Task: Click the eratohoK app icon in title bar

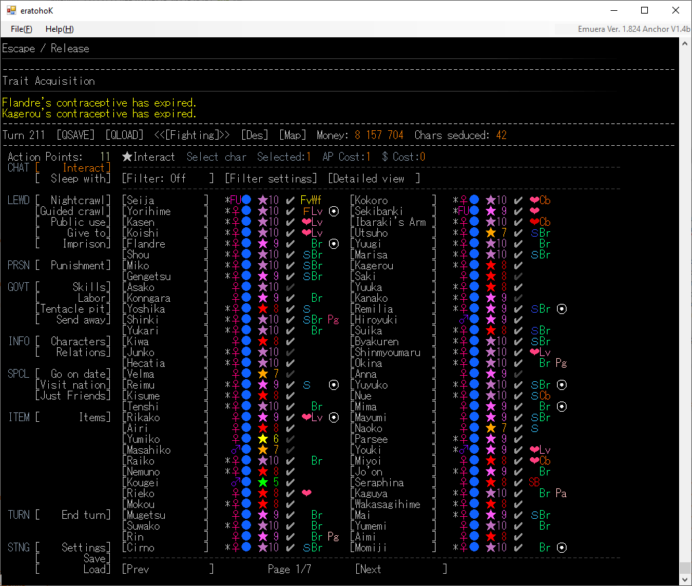Action: click(x=11, y=10)
